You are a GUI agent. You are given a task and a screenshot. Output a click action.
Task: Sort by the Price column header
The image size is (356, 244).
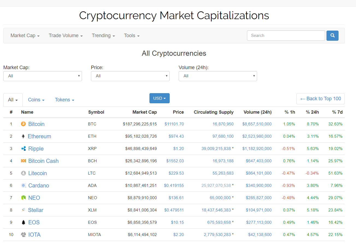[x=178, y=112]
